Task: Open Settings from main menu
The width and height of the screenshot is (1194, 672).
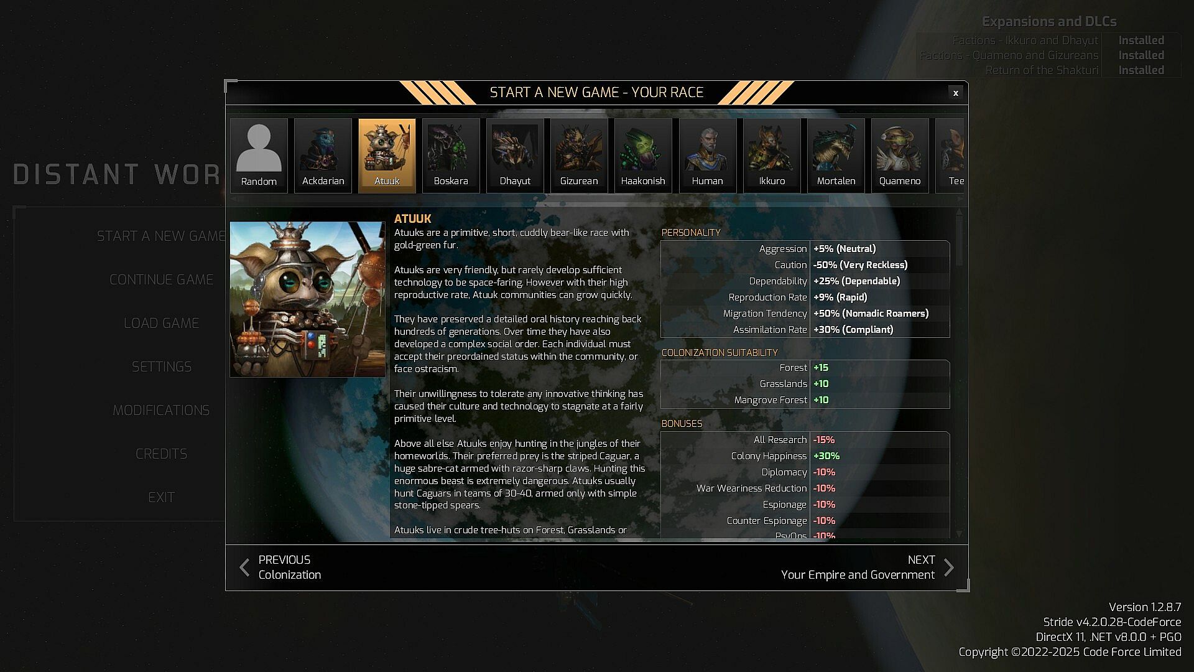Action: (162, 367)
